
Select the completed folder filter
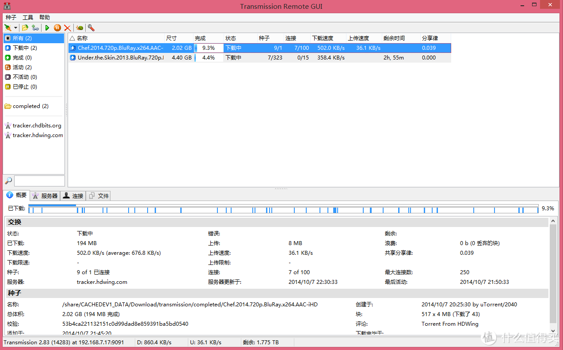pos(30,106)
